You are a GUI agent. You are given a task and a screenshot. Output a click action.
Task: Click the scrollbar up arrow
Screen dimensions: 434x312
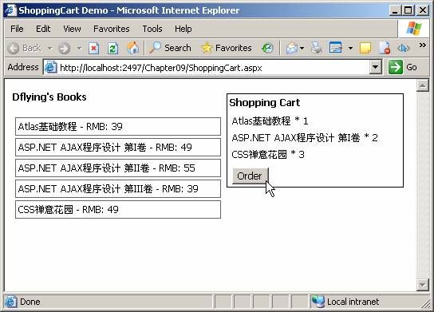423,85
